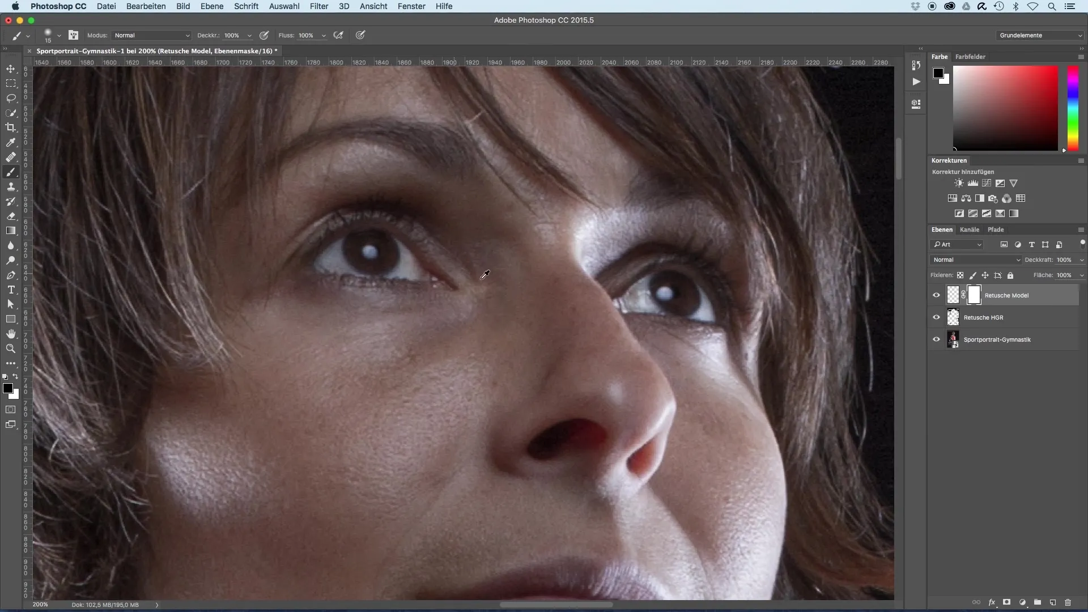This screenshot has width=1088, height=612.
Task: Select the Clone Stamp tool
Action: click(11, 186)
